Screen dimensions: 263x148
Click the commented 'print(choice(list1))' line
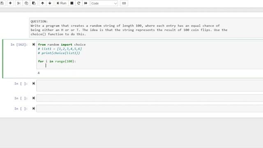pos(59,53)
